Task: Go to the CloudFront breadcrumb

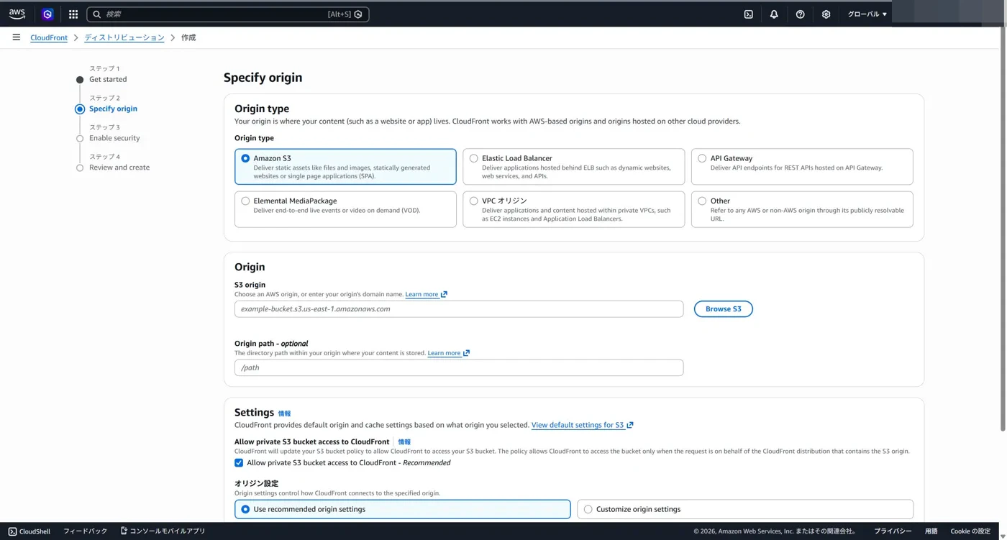Action: point(49,37)
